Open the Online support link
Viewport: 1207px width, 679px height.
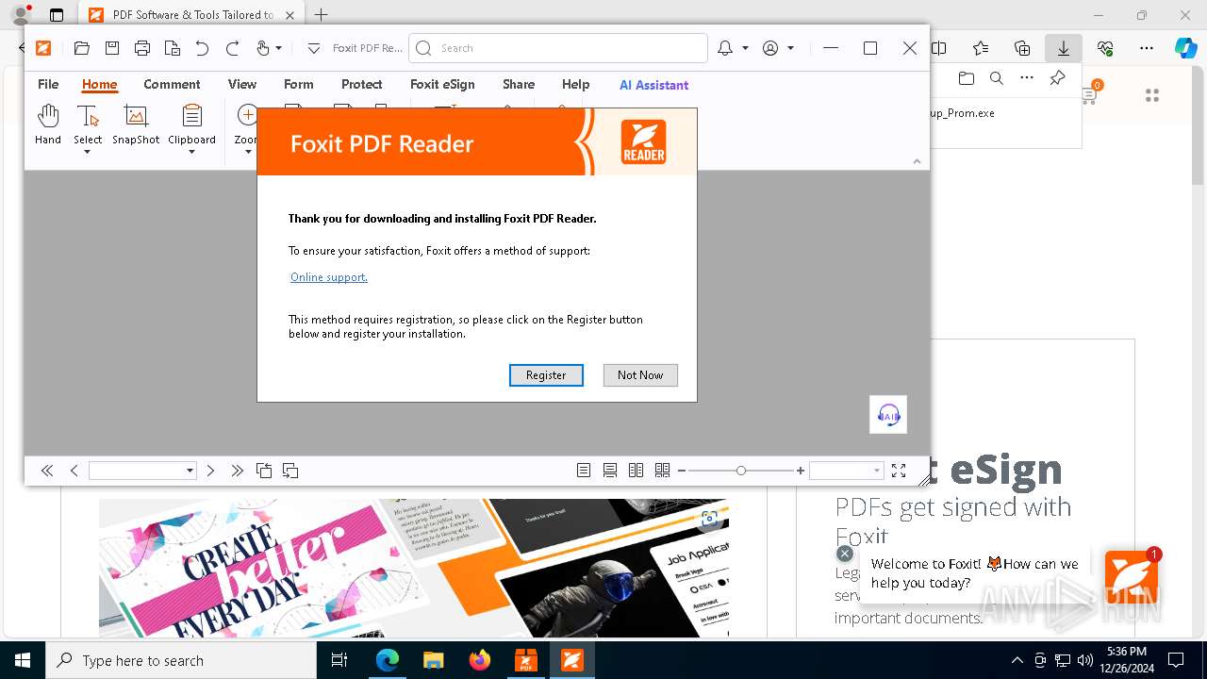[329, 277]
